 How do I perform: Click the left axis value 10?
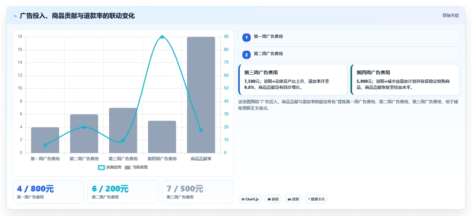[x=20, y=88]
